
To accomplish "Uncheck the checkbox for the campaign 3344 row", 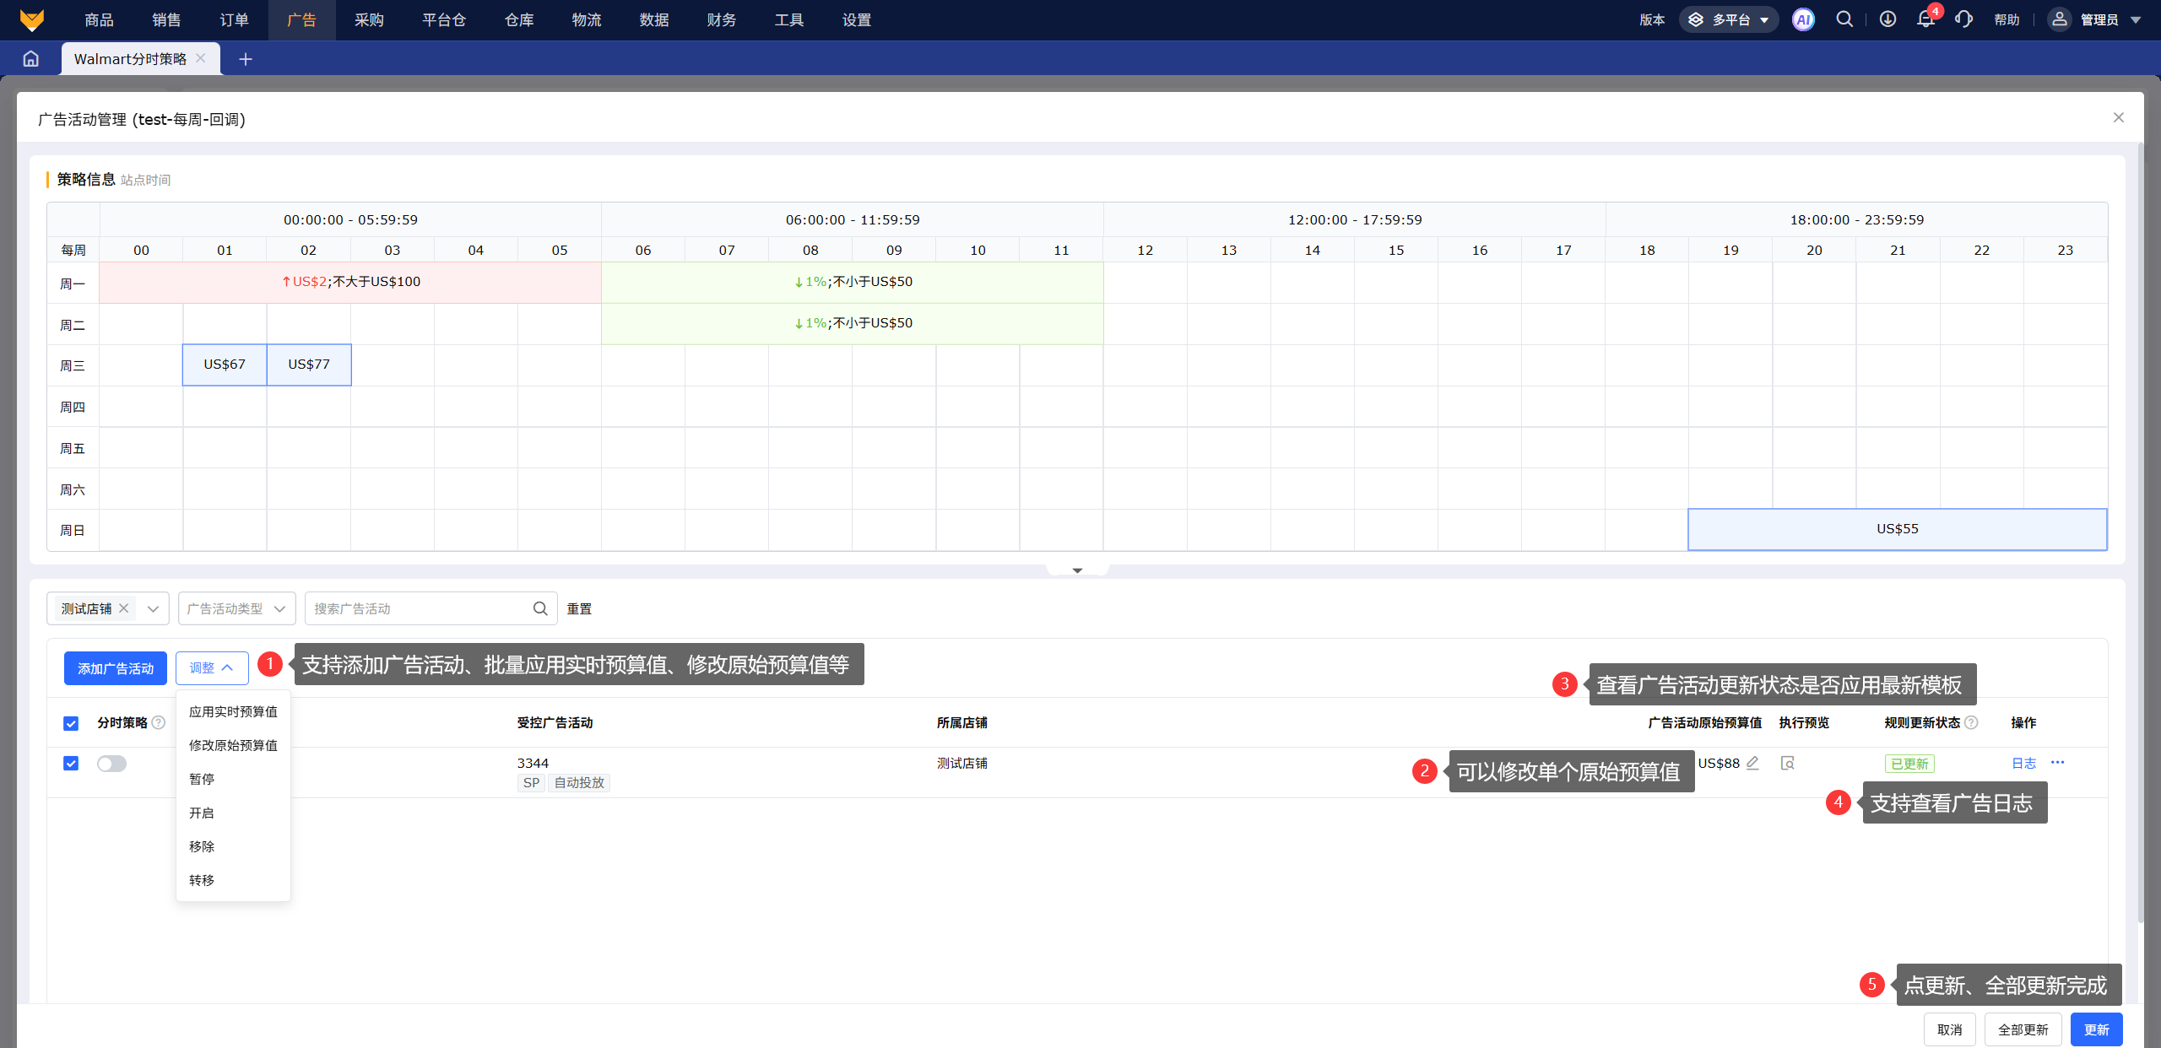I will click(71, 764).
